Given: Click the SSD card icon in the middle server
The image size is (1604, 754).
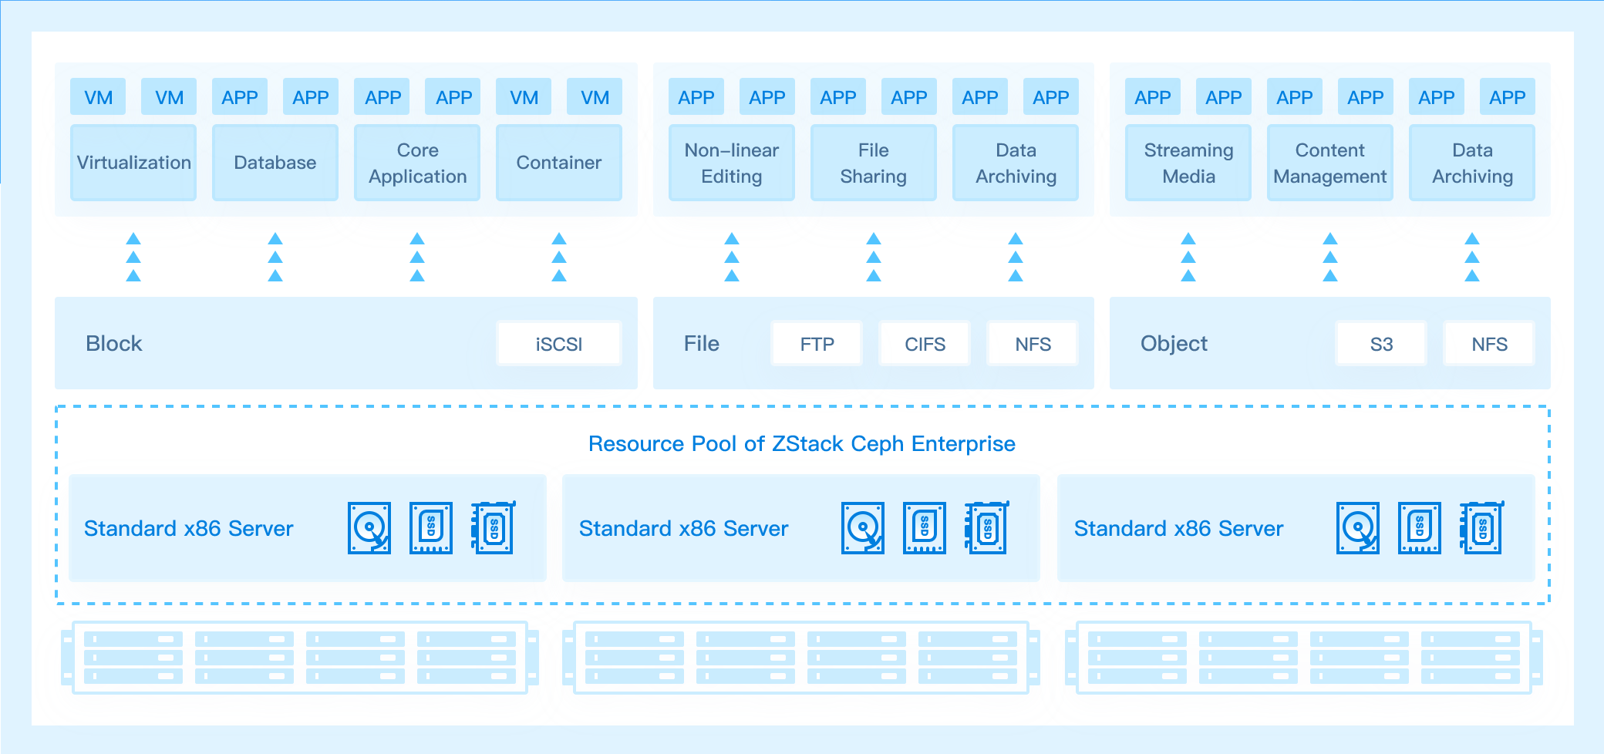Looking at the screenshot, I should click(x=986, y=527).
